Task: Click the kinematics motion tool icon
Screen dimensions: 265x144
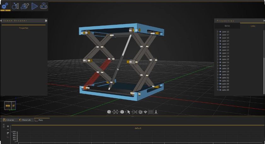Action: pyautogui.click(x=15, y=6)
